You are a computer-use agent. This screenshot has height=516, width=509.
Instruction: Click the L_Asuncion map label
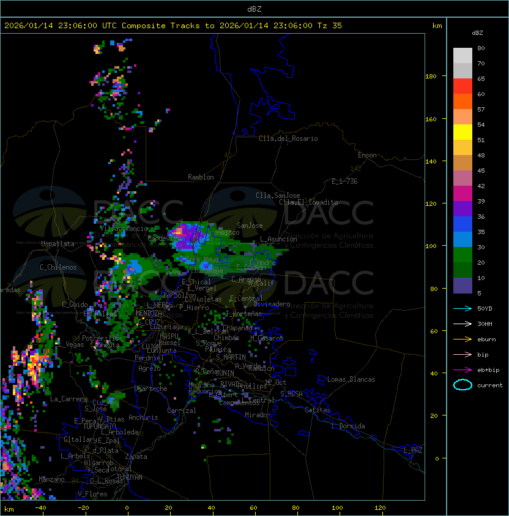[278, 239]
